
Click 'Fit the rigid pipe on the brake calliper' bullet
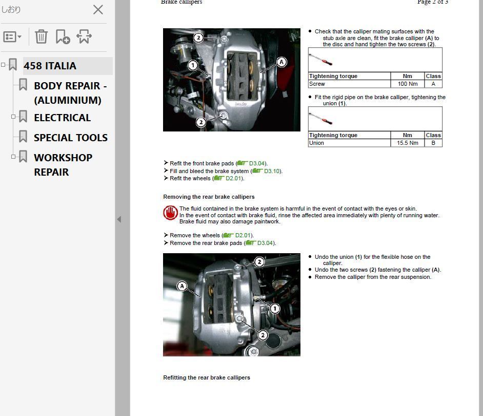pos(380,100)
